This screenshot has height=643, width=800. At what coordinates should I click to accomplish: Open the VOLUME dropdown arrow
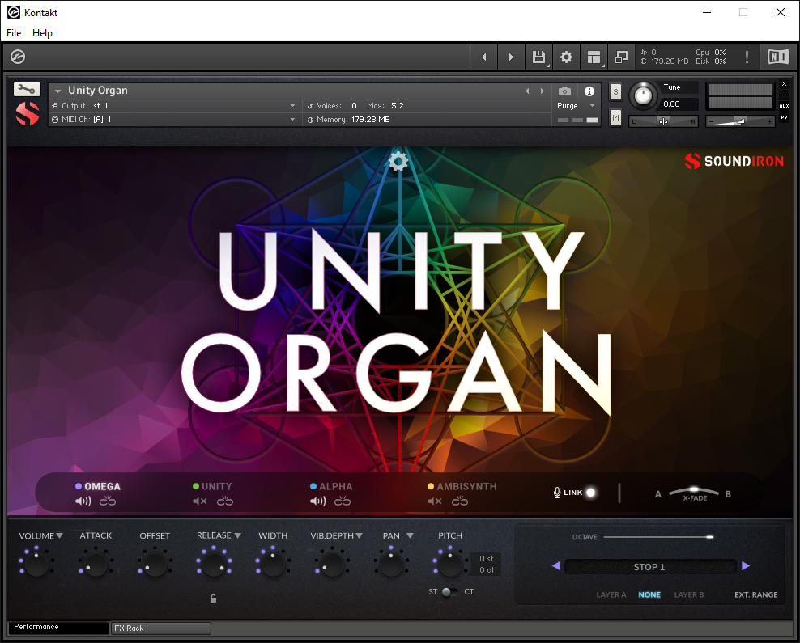[x=59, y=536]
